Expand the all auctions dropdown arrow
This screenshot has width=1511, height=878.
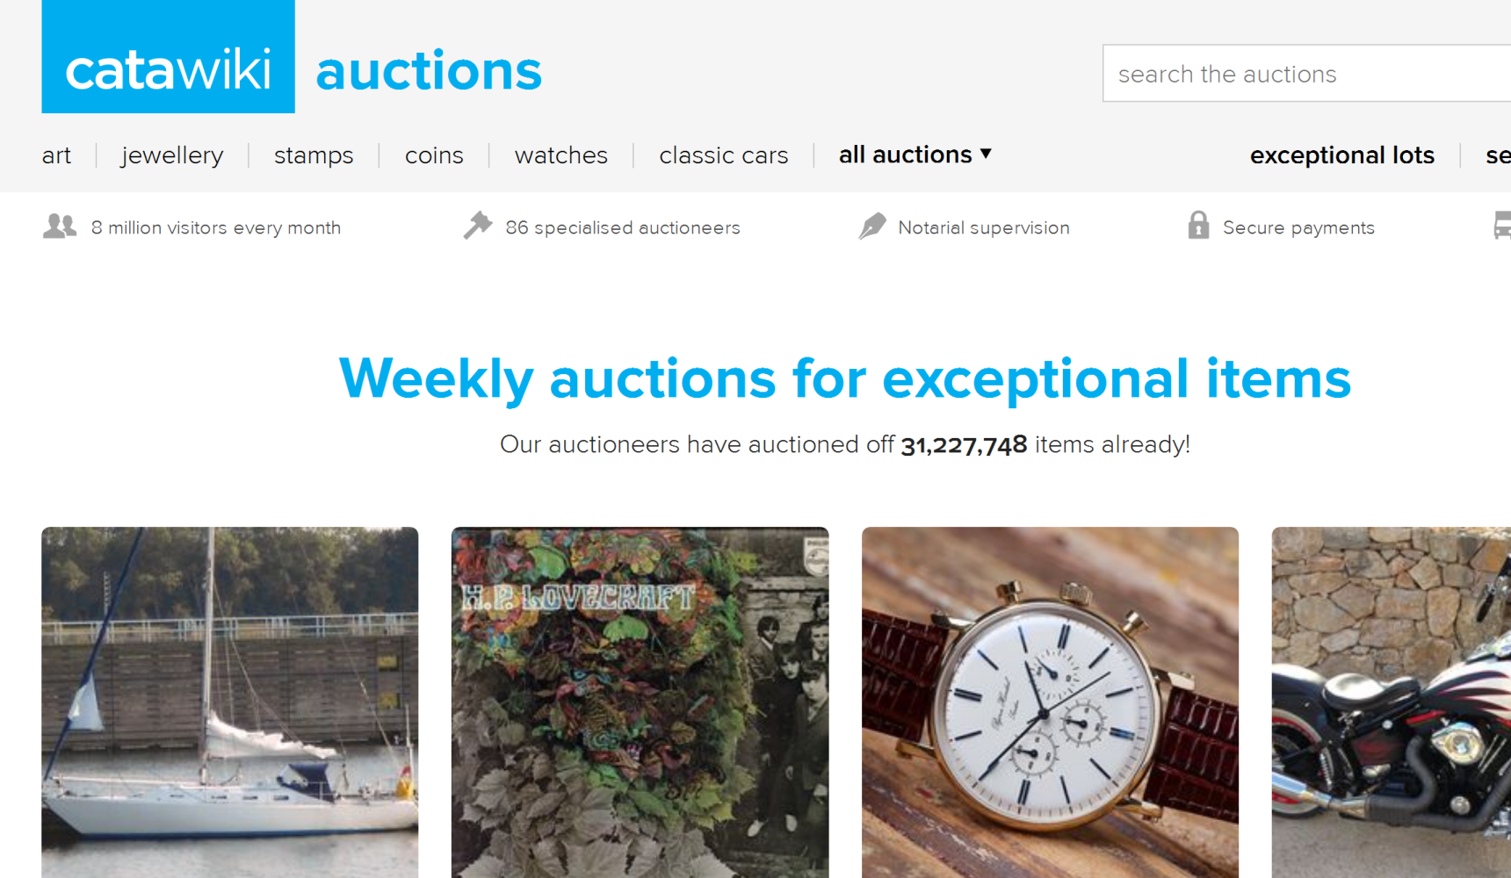point(986,154)
